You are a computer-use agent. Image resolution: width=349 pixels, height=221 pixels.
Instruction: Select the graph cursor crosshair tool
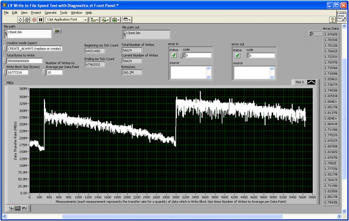[x=12, y=207]
